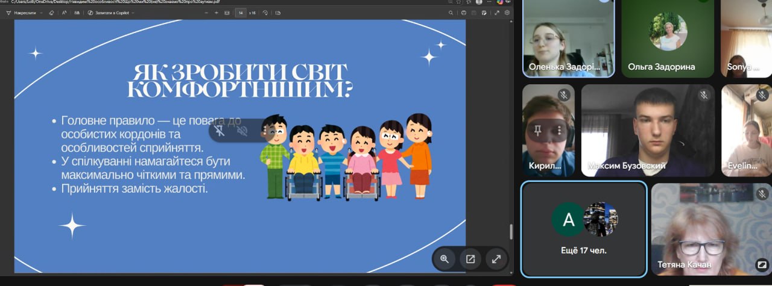This screenshot has height=286, width=772.
Task: Rotate the PDF page
Action: (x=265, y=12)
